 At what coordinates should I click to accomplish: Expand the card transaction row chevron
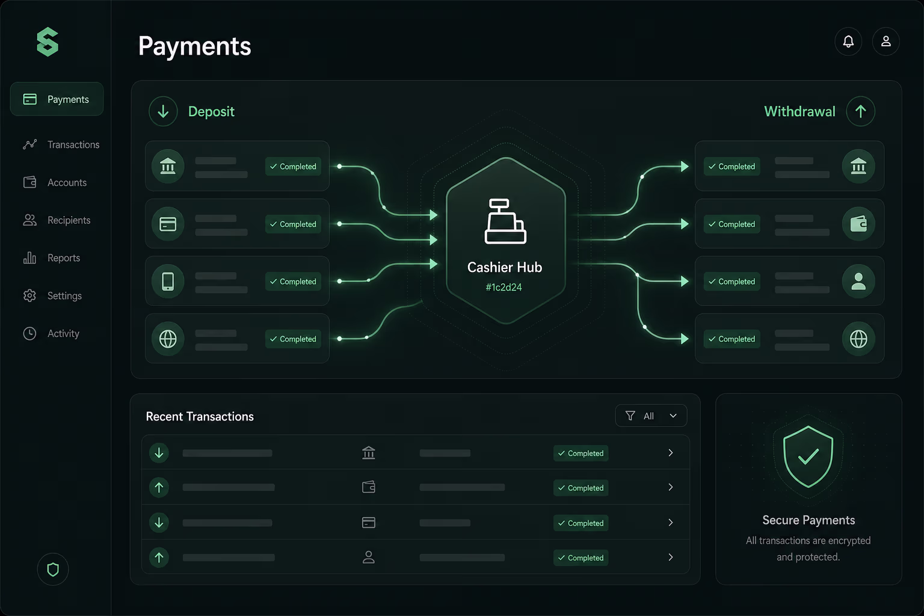[x=671, y=522]
